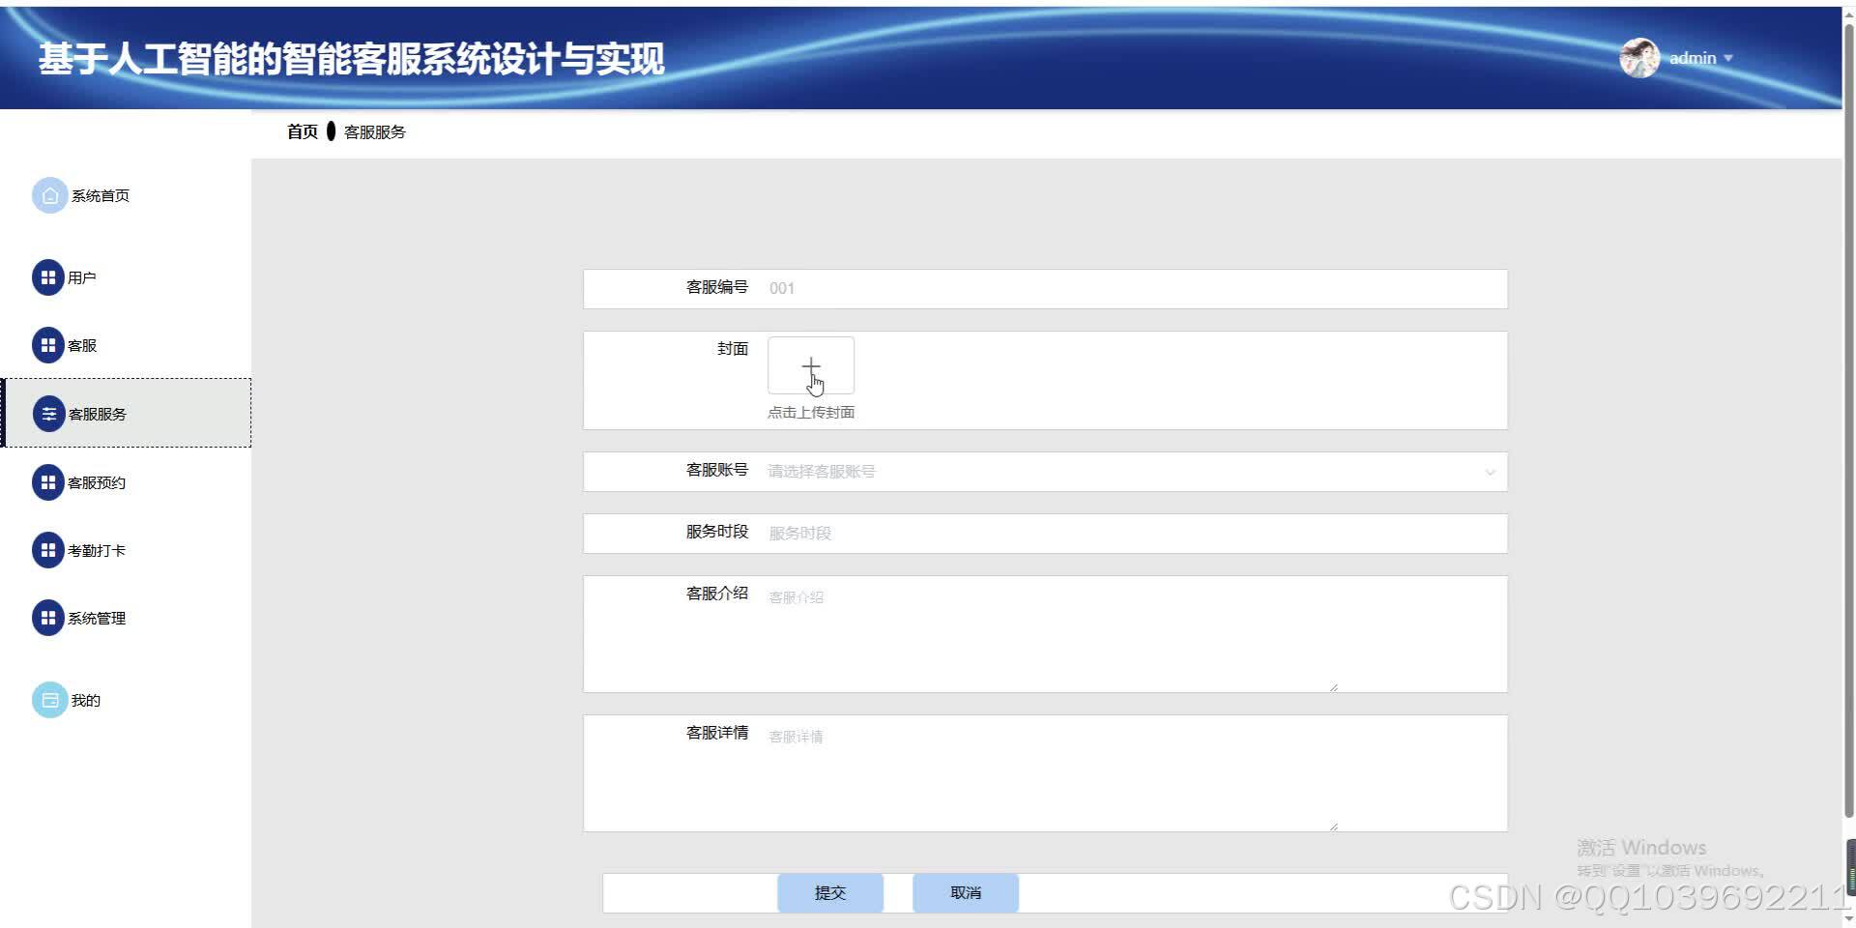
Task: Click the 点击上传封面 upload link
Action: click(811, 411)
